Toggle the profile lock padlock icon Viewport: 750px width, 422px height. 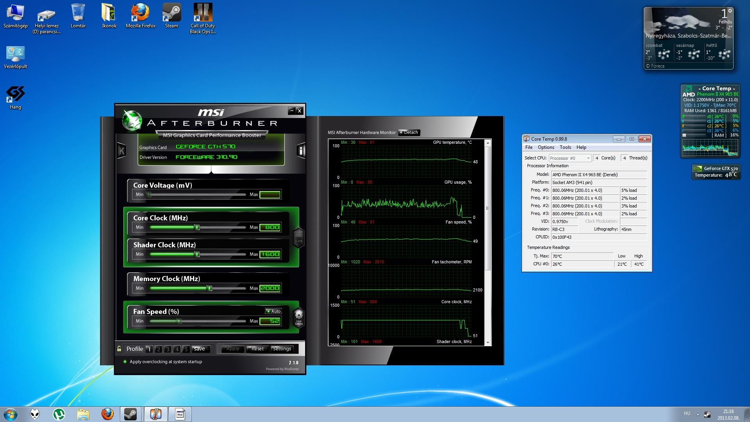pyautogui.click(x=119, y=349)
